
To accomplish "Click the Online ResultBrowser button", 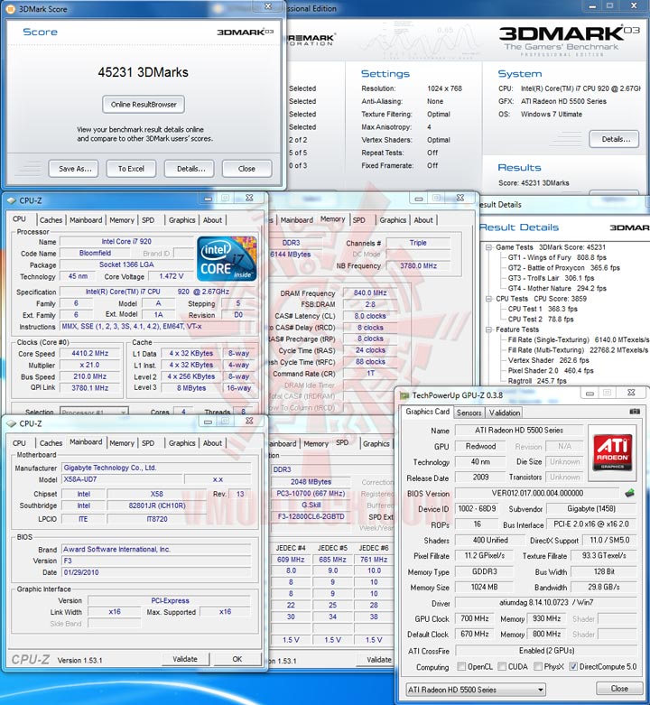I will pyautogui.click(x=144, y=105).
